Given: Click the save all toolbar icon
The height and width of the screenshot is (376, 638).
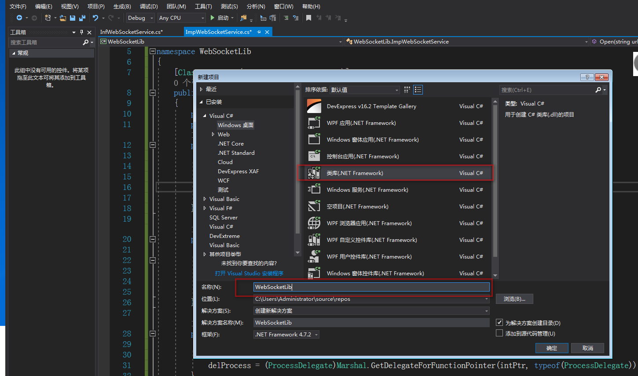Looking at the screenshot, I should click(82, 18).
